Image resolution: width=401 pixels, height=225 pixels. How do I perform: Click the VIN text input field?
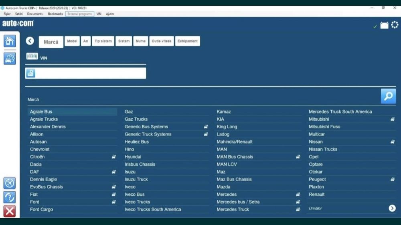[x=86, y=73]
